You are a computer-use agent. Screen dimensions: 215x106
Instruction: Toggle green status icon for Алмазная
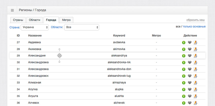click(x=184, y=83)
